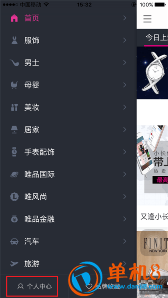
Task: Tap the car icon for 汽车
Action: click(x=14, y=242)
